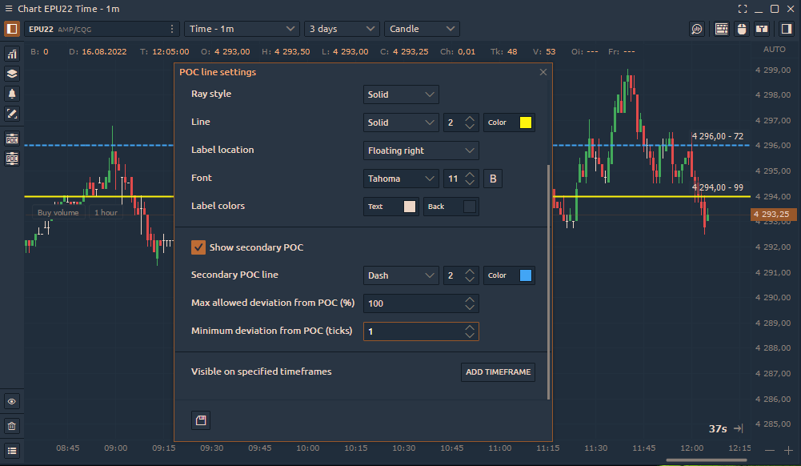
Task: Click the upper POC tool icon
Action: coord(12,139)
